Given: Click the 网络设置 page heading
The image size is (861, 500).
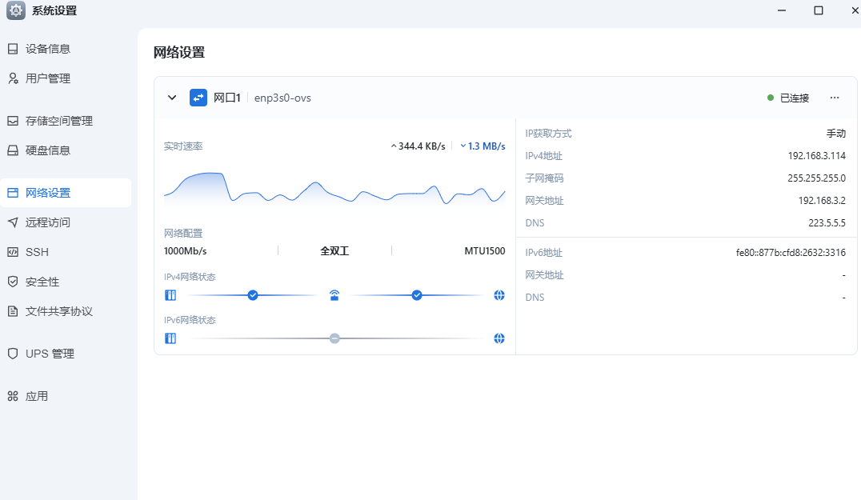Looking at the screenshot, I should pyautogui.click(x=179, y=52).
